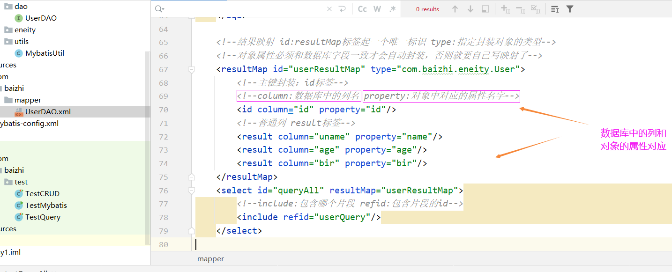672x272 pixels.
Task: Click the TestCRUD class icon
Action: click(x=19, y=194)
